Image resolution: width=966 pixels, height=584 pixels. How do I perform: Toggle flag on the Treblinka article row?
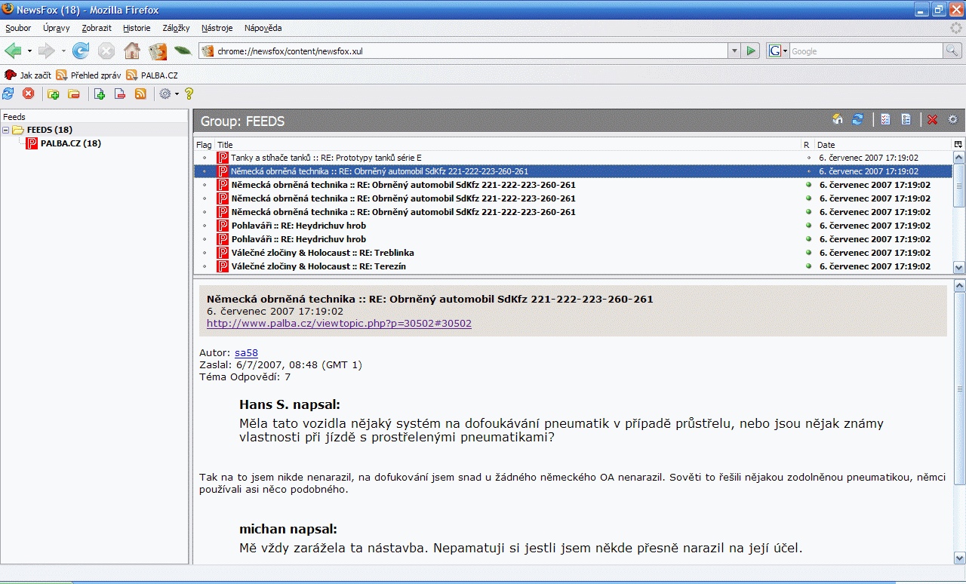click(205, 253)
